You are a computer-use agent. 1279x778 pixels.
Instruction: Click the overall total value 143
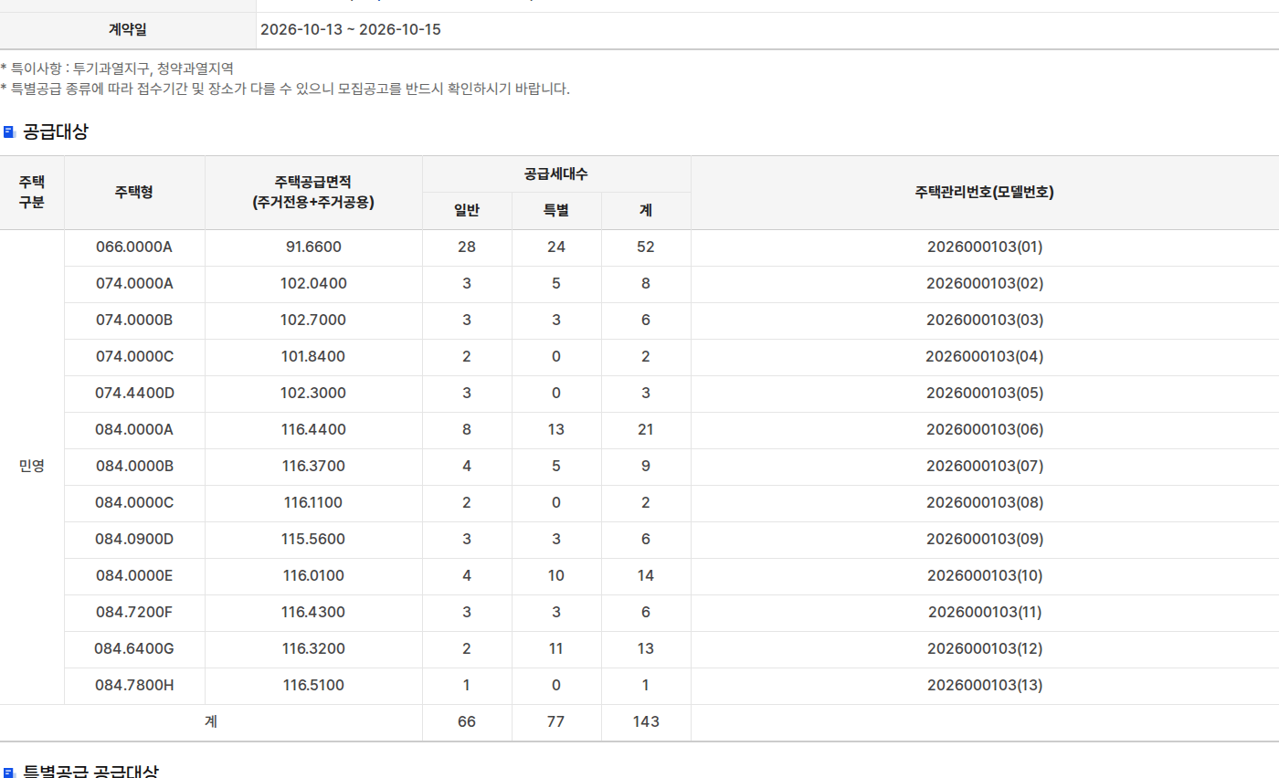coord(646,722)
